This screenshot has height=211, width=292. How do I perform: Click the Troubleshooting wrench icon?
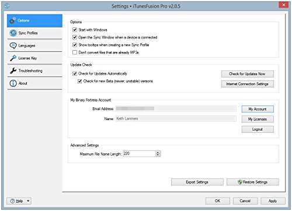pyautogui.click(x=13, y=71)
